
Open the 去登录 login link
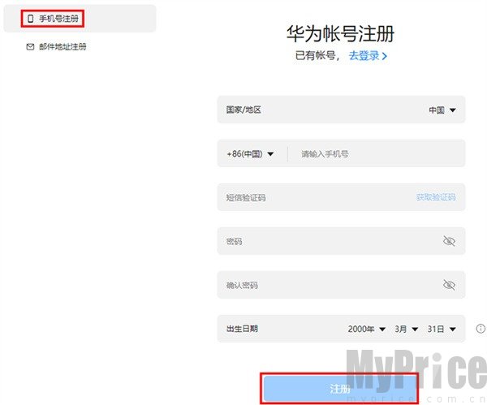tap(368, 56)
